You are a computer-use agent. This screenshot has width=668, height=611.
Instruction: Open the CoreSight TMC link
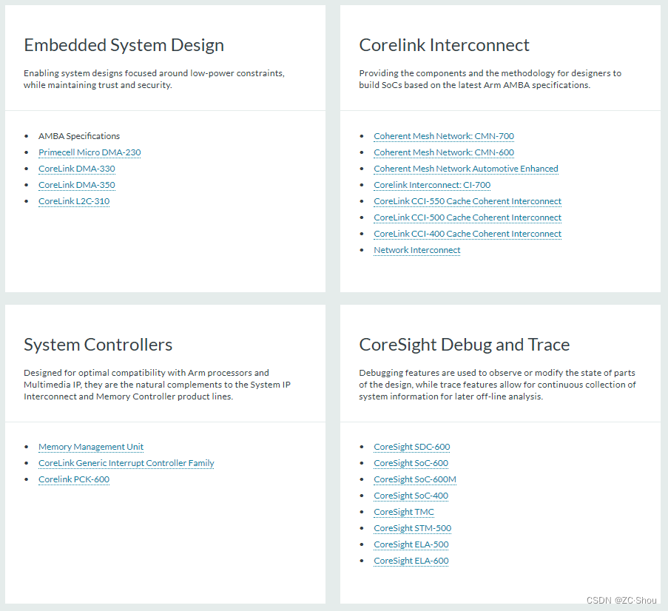click(404, 512)
